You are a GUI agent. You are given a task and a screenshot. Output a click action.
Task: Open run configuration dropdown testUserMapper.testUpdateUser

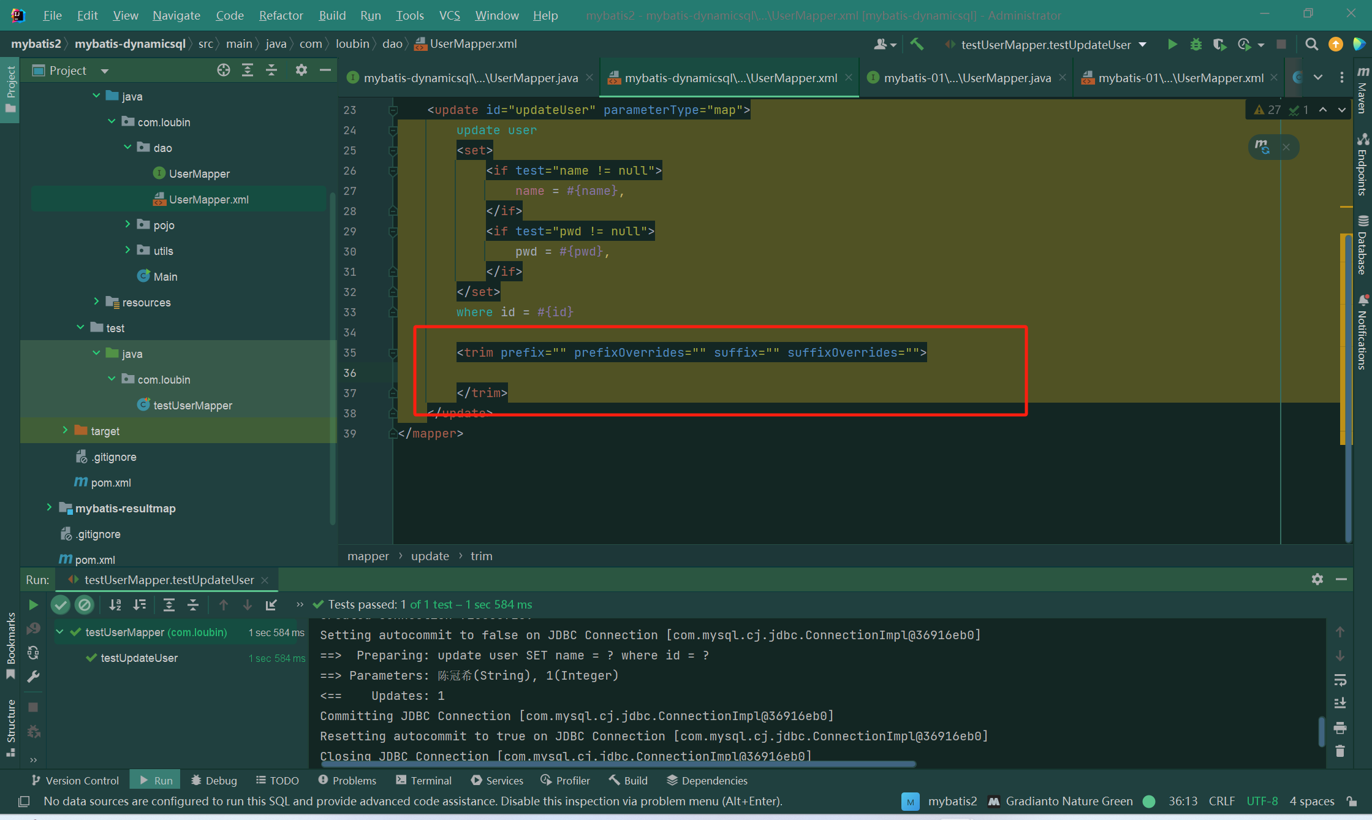pos(1047,45)
